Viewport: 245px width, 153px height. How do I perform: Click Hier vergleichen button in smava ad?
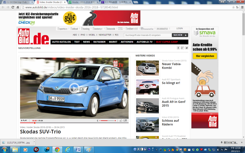pos(205,56)
